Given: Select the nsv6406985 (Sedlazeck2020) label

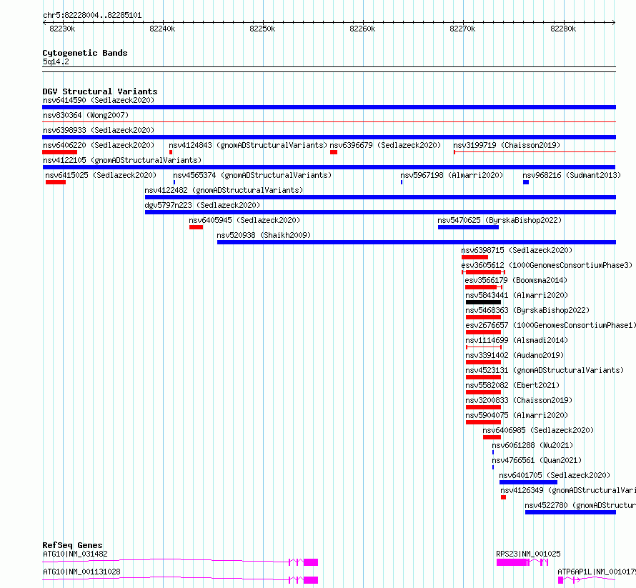Looking at the screenshot, I should pos(538,430).
